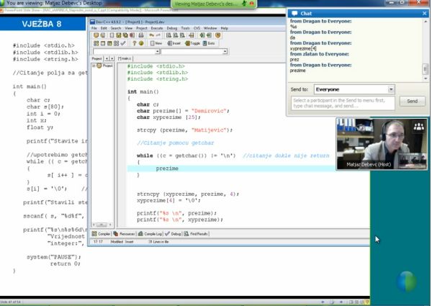This screenshot has width=432, height=306.
Task: Click the Save All icon in Dev-C++ toolbar
Action: pos(125,35)
